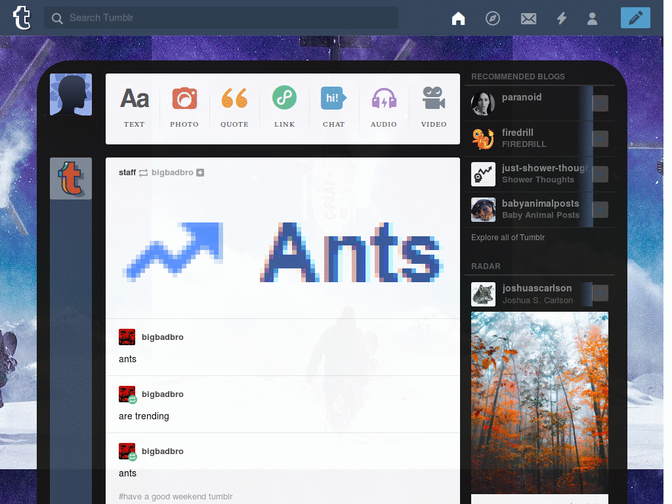Follow the Shower Thoughts blog

click(600, 175)
